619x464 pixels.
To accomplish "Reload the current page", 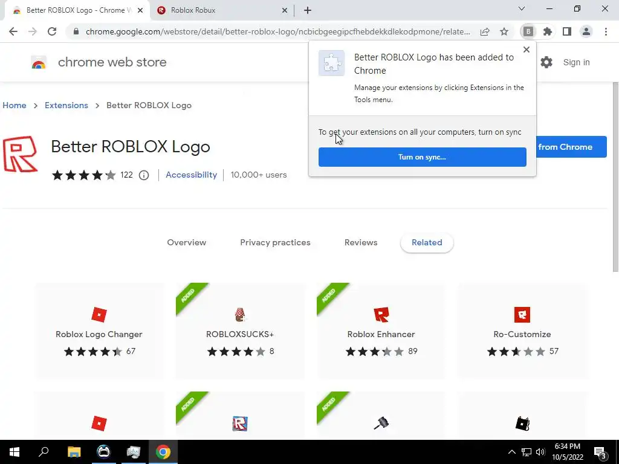I will click(52, 31).
